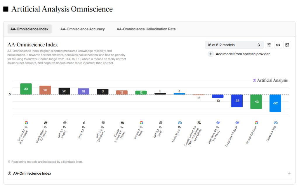Viewport: 299px width, 189px height.
Task: Click Meta logo above Muse Spark
Action: (180, 123)
